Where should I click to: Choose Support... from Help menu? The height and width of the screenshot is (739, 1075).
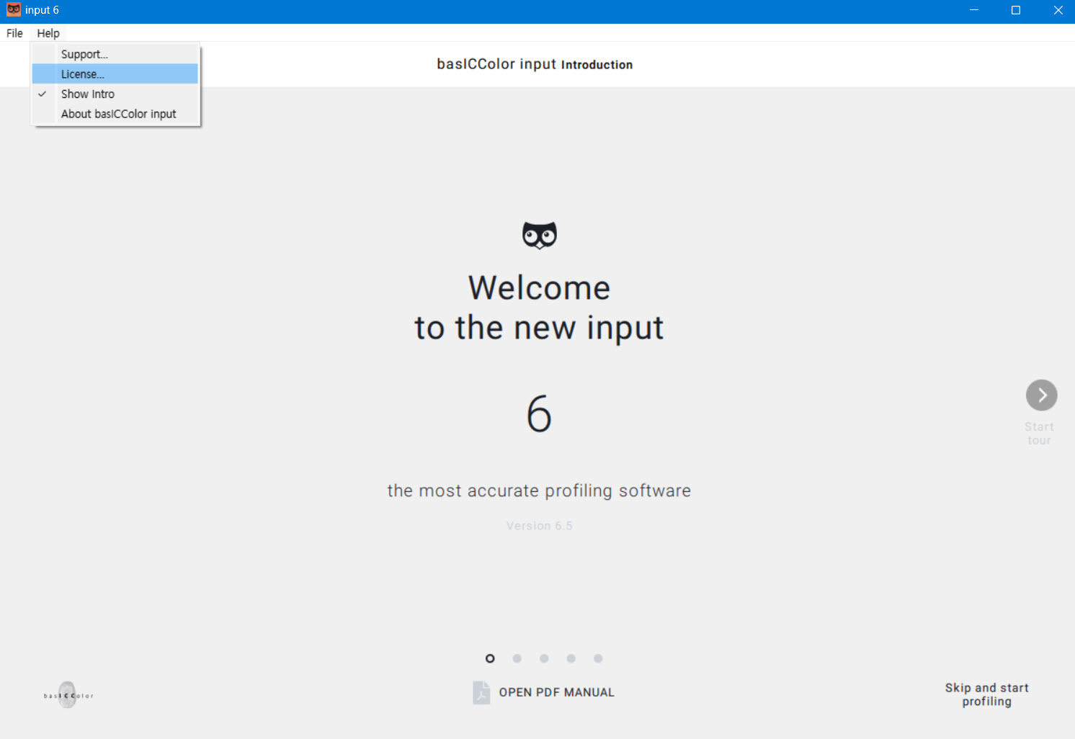coord(115,54)
